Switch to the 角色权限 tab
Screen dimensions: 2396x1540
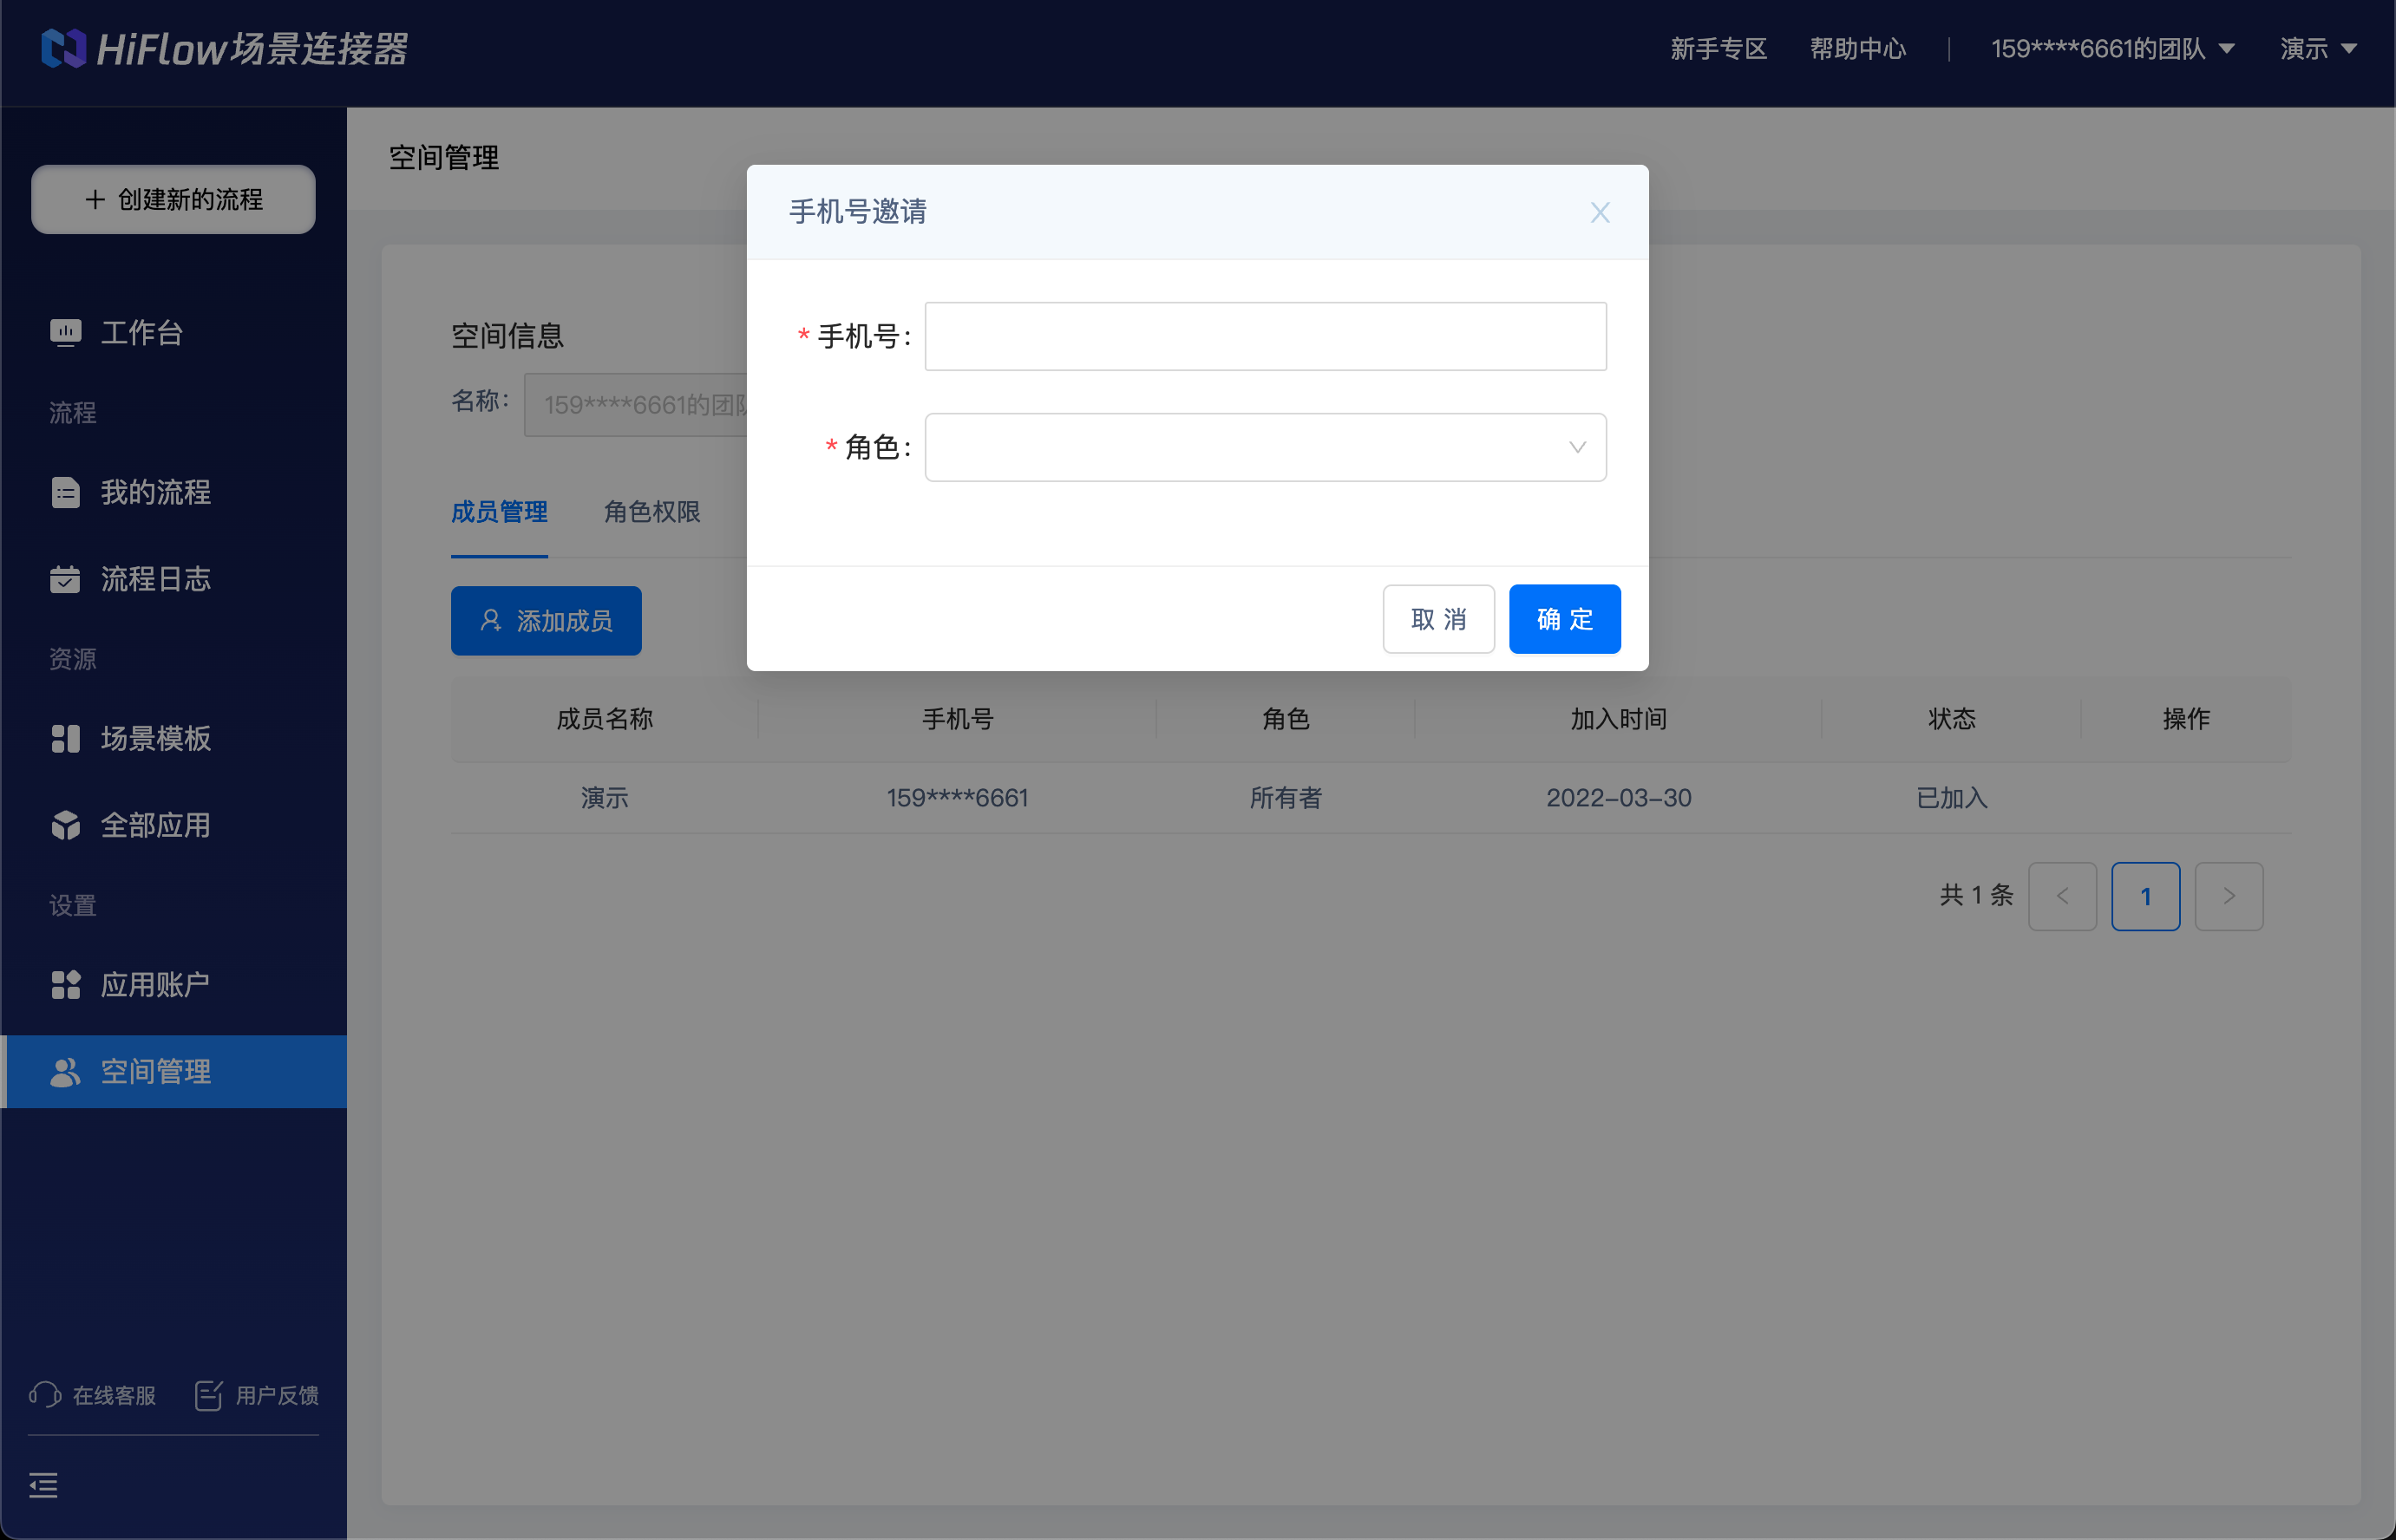point(652,512)
